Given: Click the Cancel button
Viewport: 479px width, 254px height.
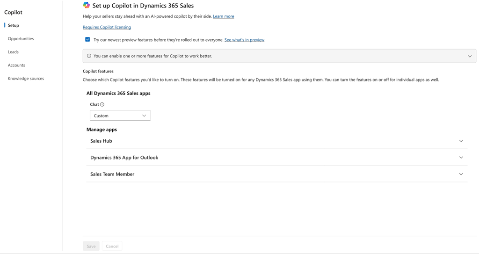Looking at the screenshot, I should (x=112, y=246).
